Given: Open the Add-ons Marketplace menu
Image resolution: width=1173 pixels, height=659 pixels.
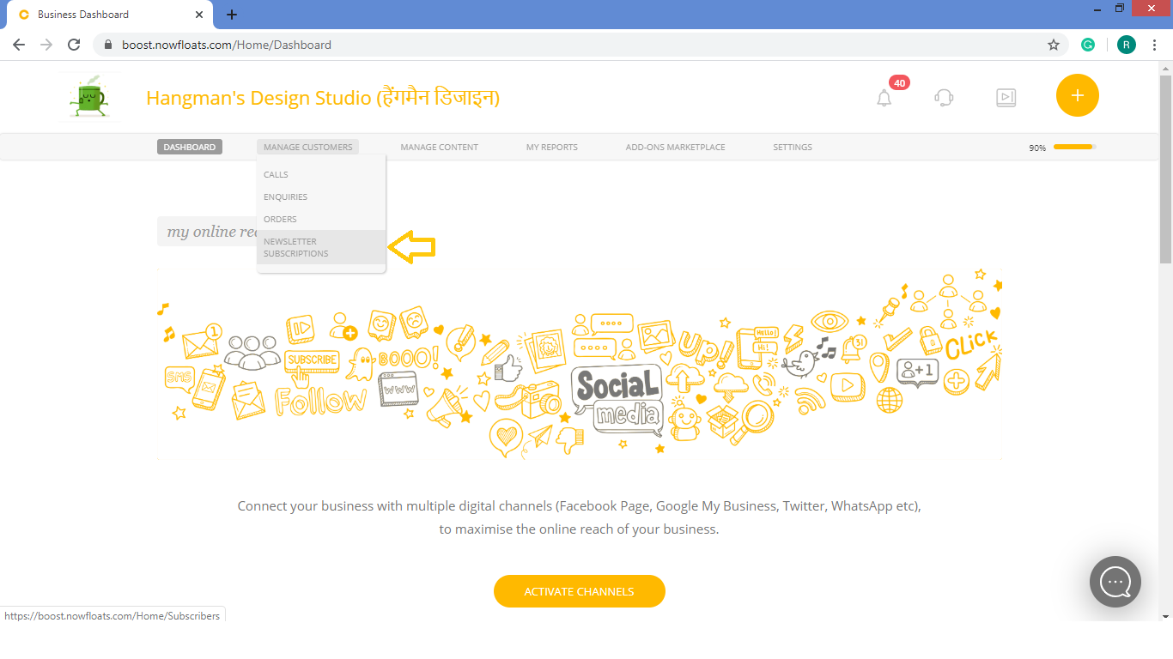Looking at the screenshot, I should click(675, 147).
